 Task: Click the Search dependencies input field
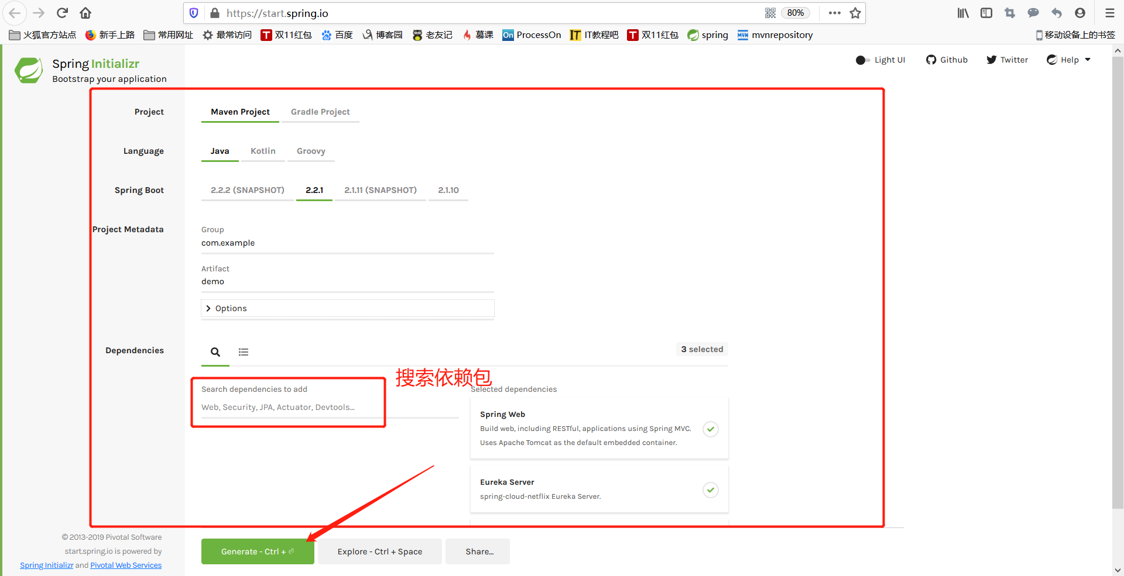(x=330, y=408)
